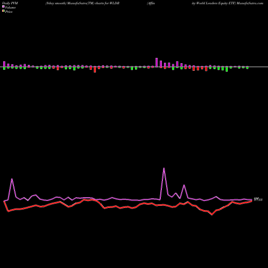Click the Volume legend color swatch
The height and width of the screenshot is (268, 268).
pyautogui.click(x=3, y=6)
